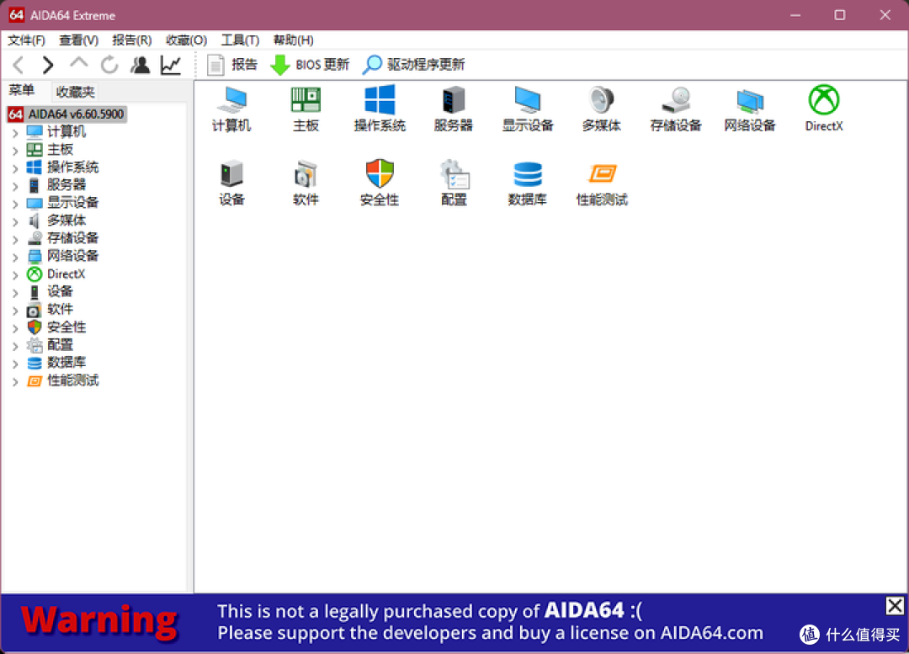Expand the 操作系统 tree node
Image resolution: width=909 pixels, height=654 pixels.
tap(15, 168)
